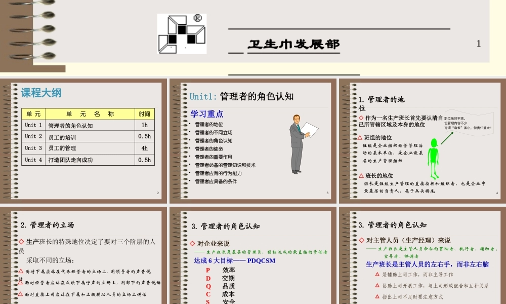Click the bullet 管理者应具备的条件
The height and width of the screenshot is (304, 506).
point(216,181)
